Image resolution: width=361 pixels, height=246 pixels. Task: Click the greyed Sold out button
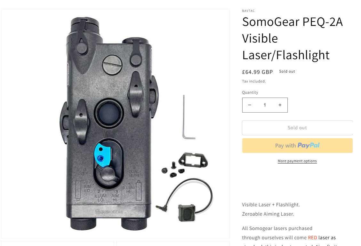pos(297,128)
